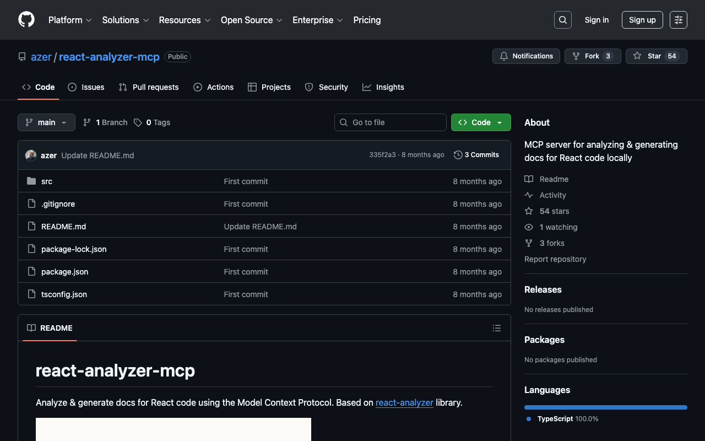Click the appearance settings icon in header

click(678, 20)
